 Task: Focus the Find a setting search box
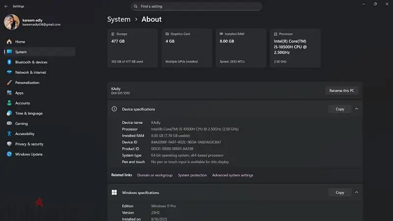tap(196, 6)
